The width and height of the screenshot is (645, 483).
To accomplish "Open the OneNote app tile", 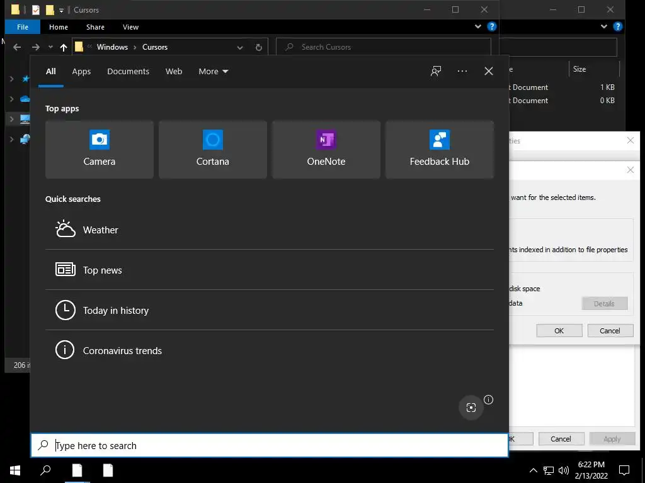I will coord(326,150).
